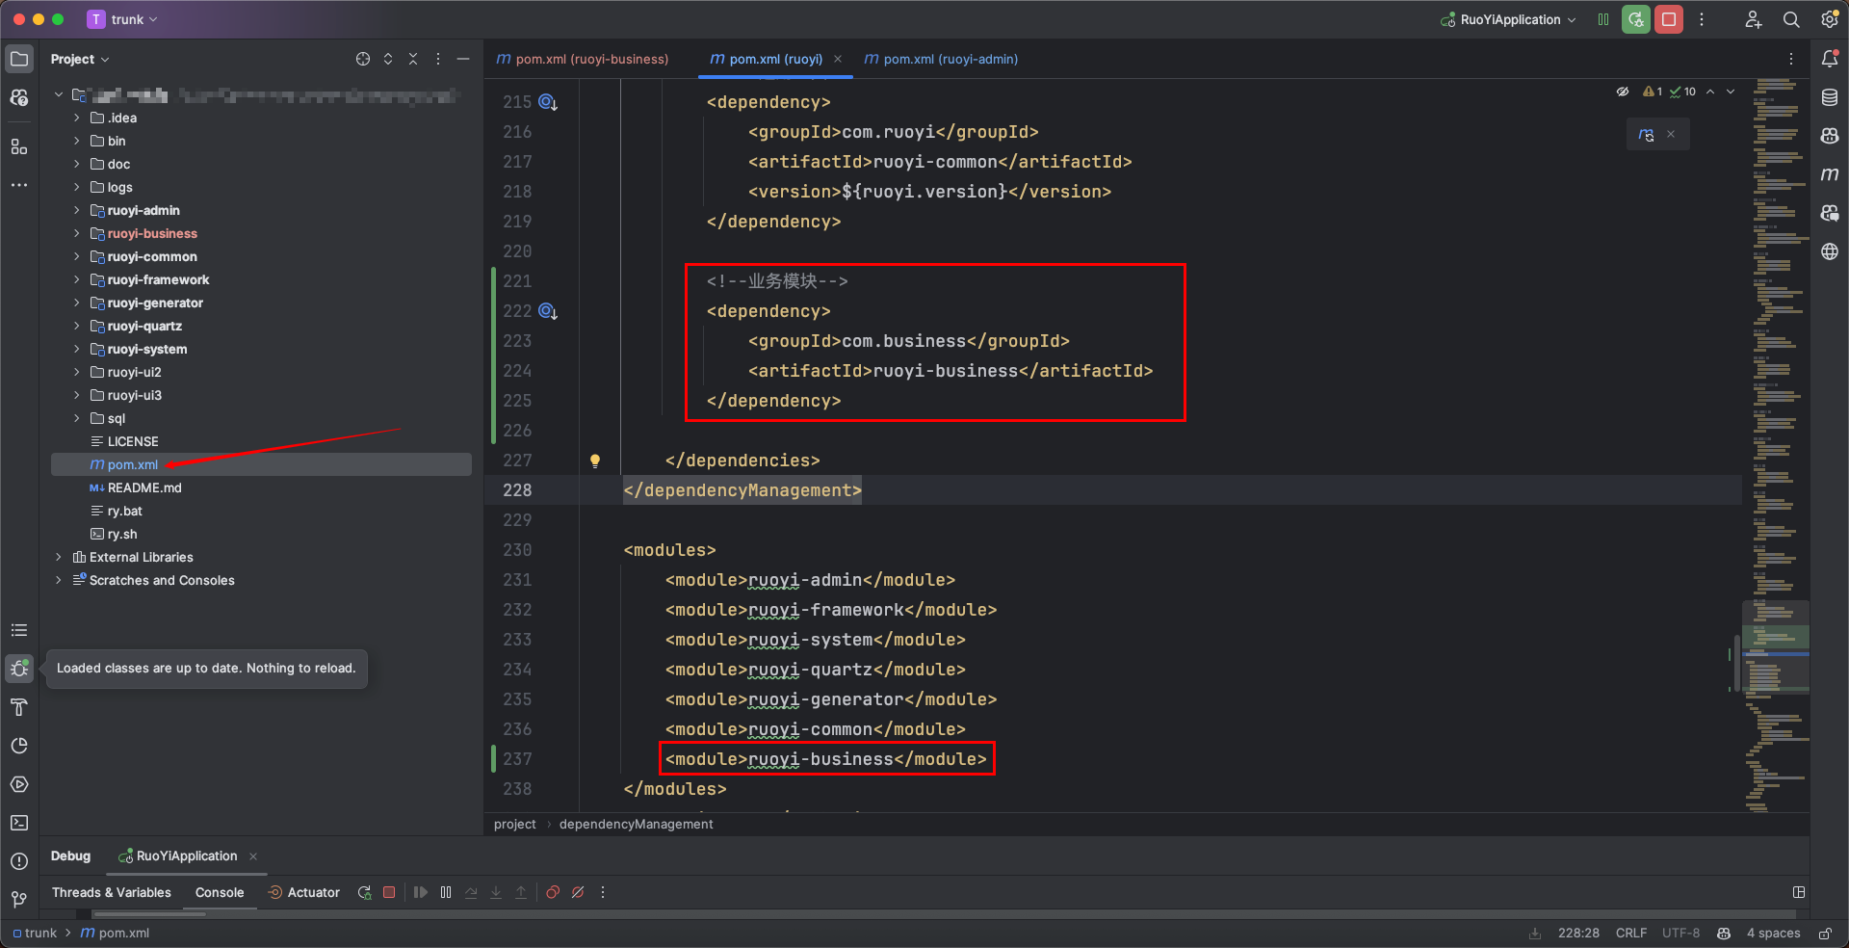Click the lightbulb intention icon on line 227
This screenshot has width=1849, height=948.
pos(595,461)
